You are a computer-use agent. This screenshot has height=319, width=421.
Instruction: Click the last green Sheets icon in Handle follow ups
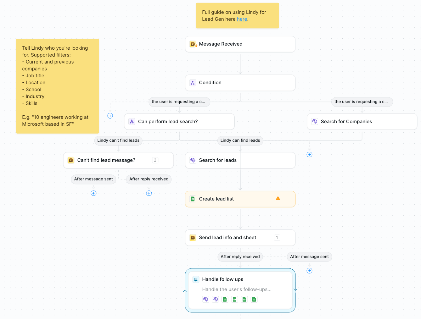254,299
